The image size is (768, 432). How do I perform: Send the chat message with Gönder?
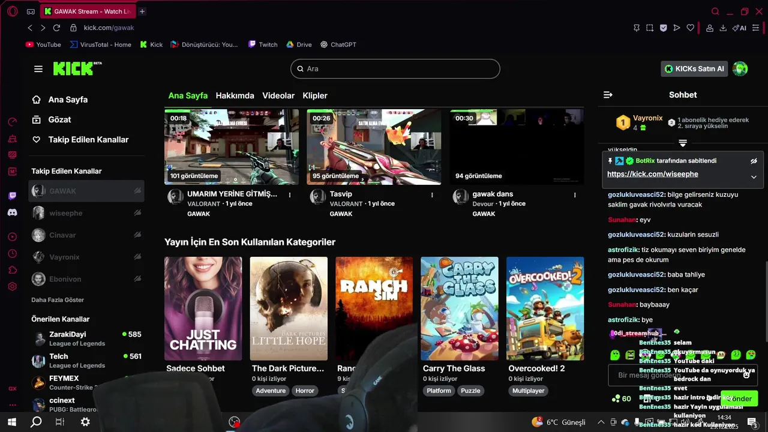(x=739, y=398)
